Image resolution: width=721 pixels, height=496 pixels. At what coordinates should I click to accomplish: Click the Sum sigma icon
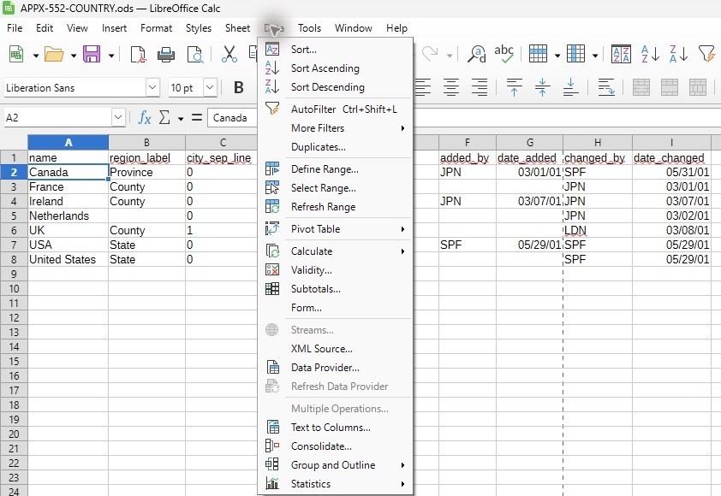click(x=164, y=118)
